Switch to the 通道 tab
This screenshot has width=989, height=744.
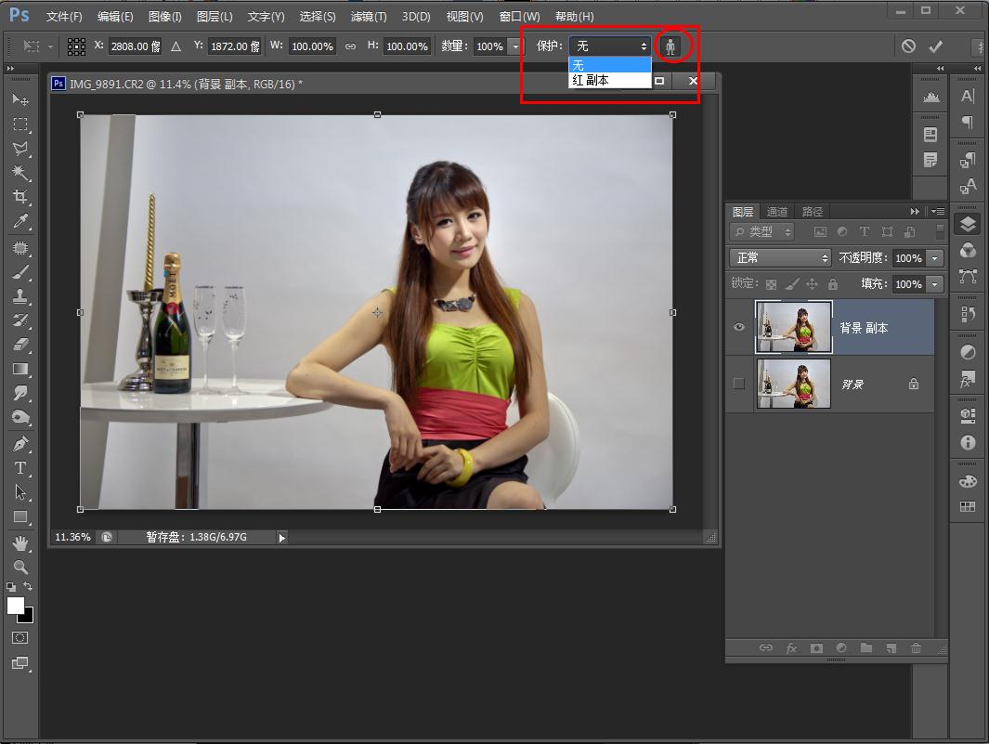point(777,212)
